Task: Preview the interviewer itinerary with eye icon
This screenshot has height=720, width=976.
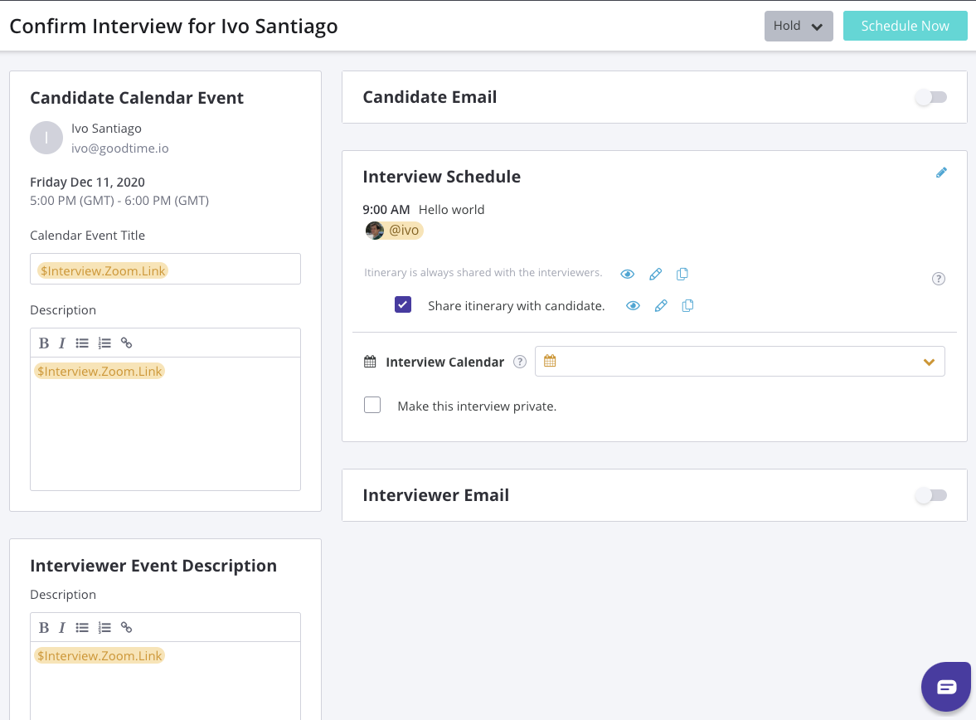Action: [x=628, y=275]
